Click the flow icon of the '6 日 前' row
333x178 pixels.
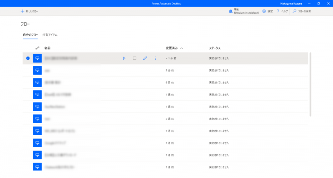[x=37, y=83]
